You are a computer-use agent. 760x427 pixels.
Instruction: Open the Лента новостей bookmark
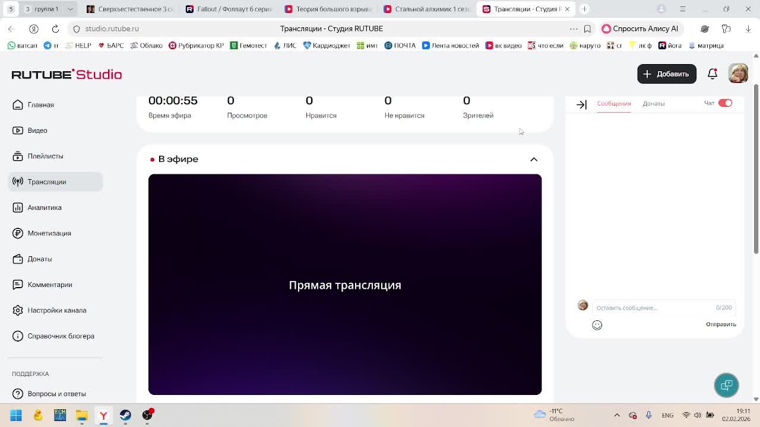click(450, 46)
